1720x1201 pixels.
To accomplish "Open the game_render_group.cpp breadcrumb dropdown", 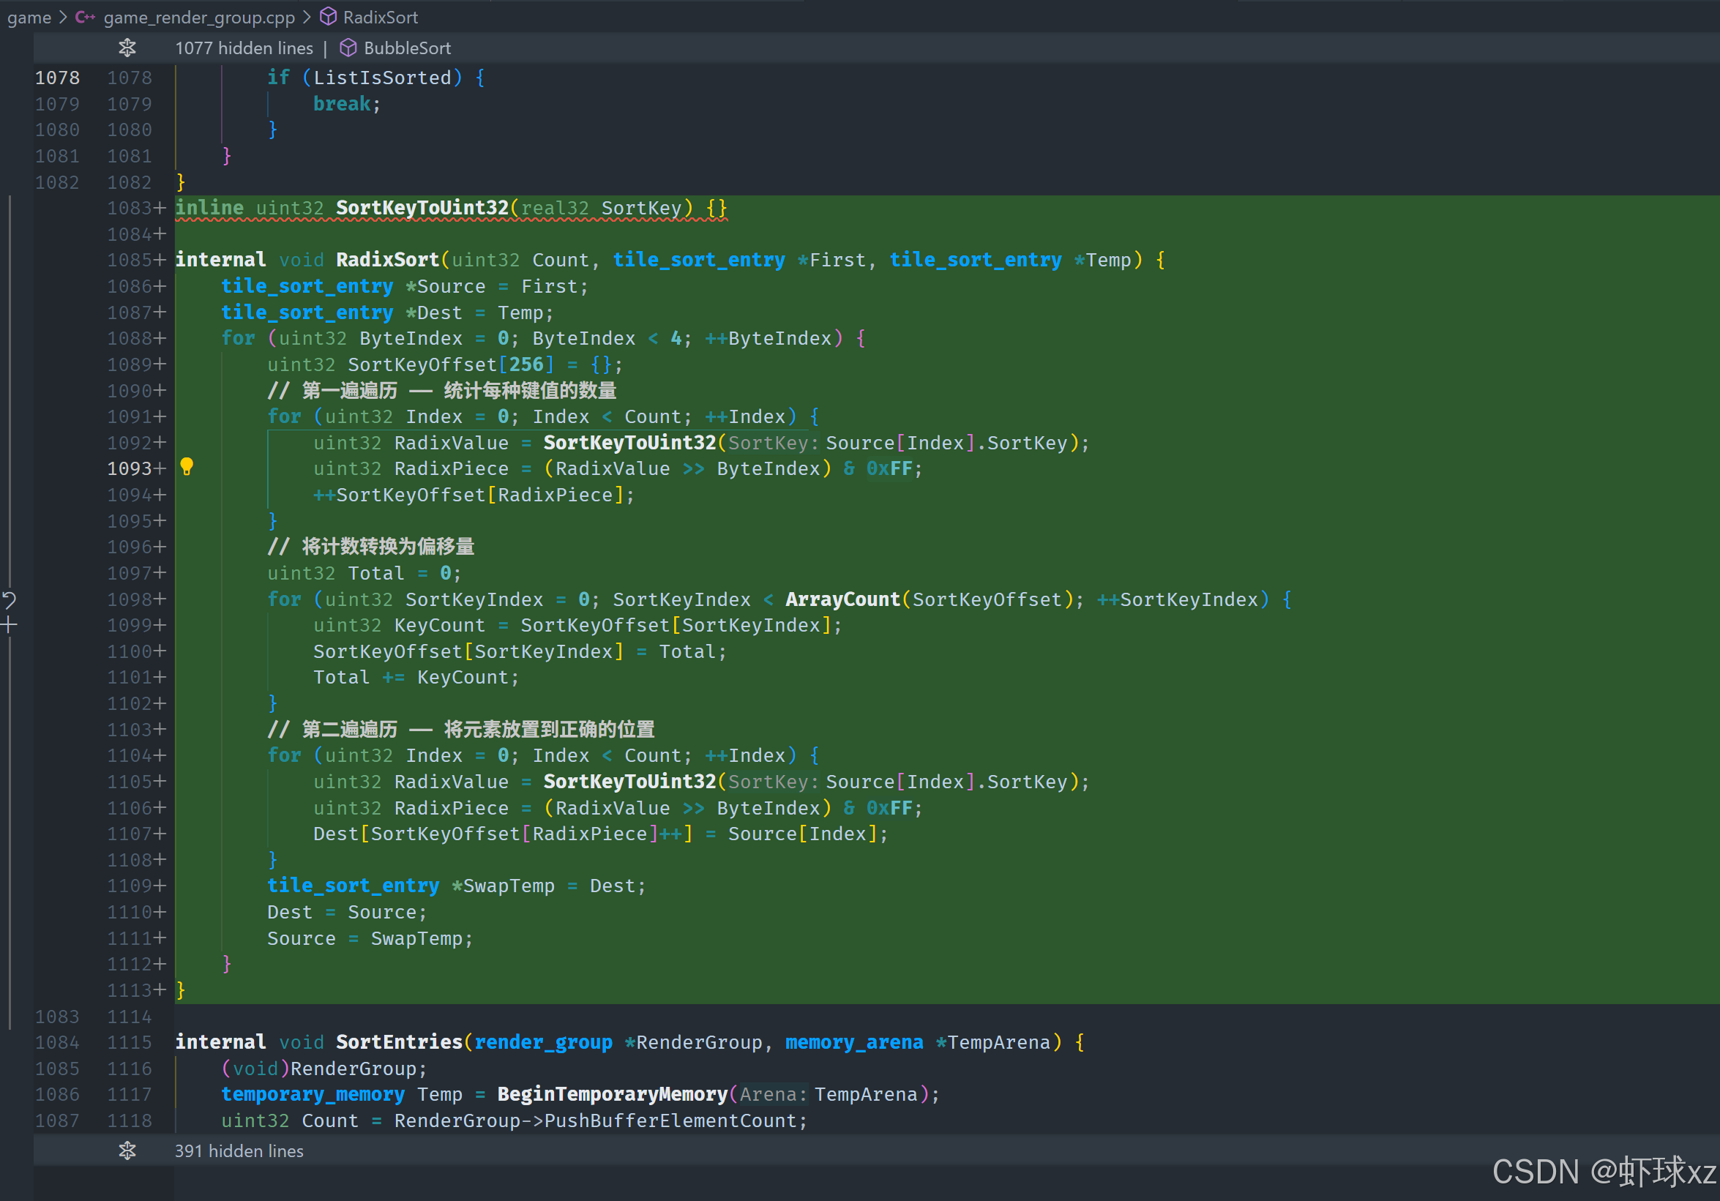I will coord(198,17).
